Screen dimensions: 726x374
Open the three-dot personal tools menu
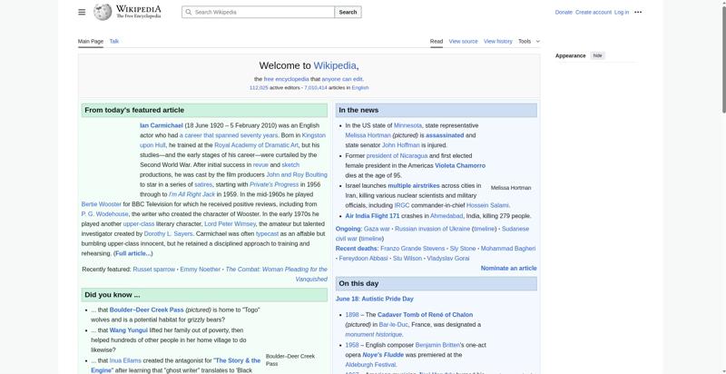[638, 12]
